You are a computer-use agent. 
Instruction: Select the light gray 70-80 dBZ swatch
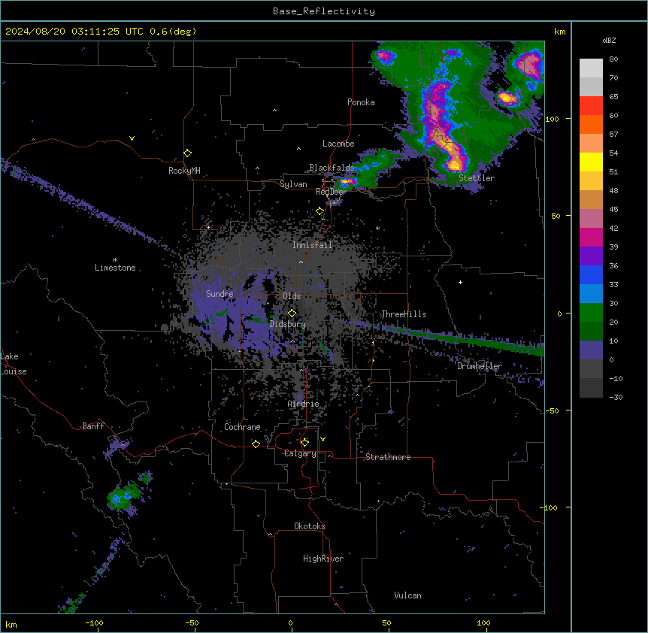tap(591, 68)
